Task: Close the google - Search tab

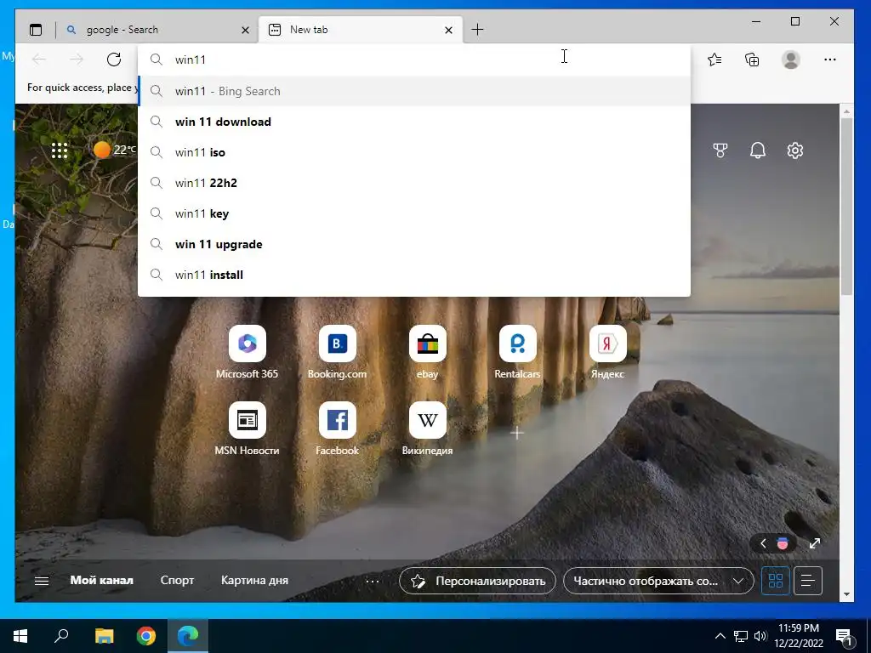Action: (245, 30)
